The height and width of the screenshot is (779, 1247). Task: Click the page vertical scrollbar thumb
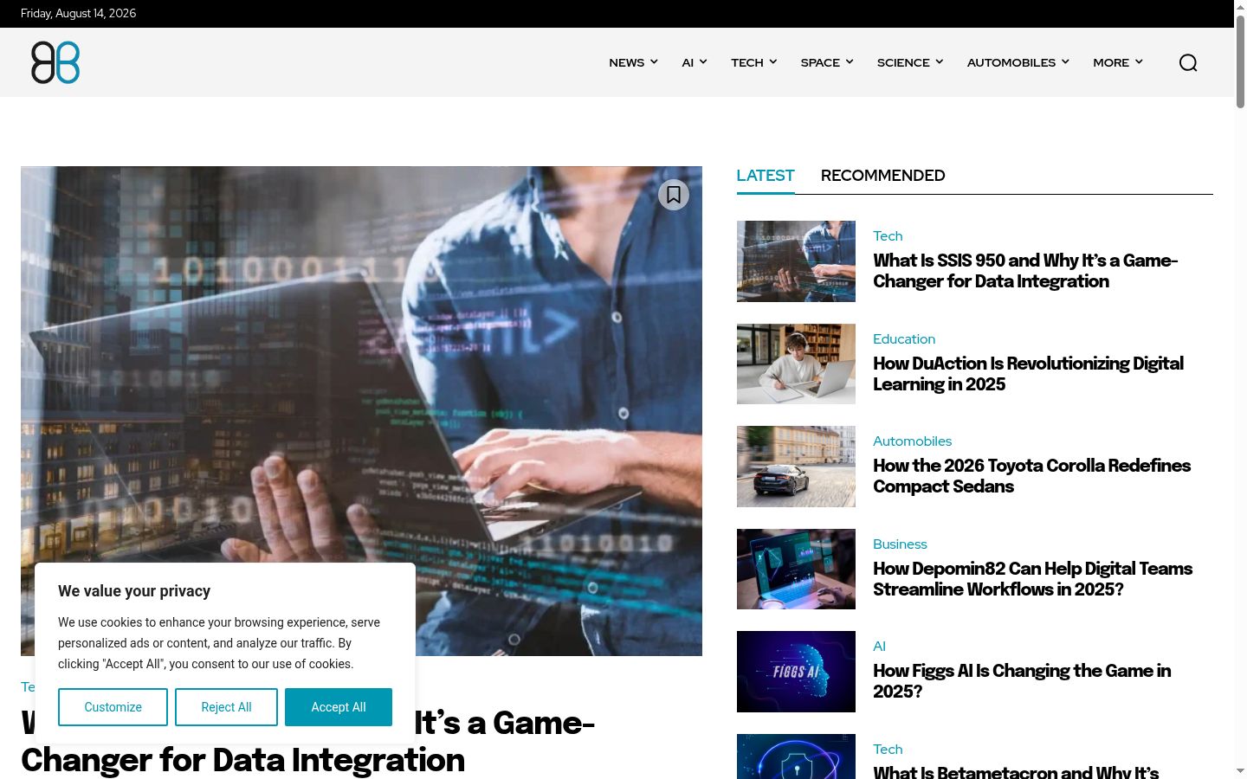click(x=1240, y=61)
